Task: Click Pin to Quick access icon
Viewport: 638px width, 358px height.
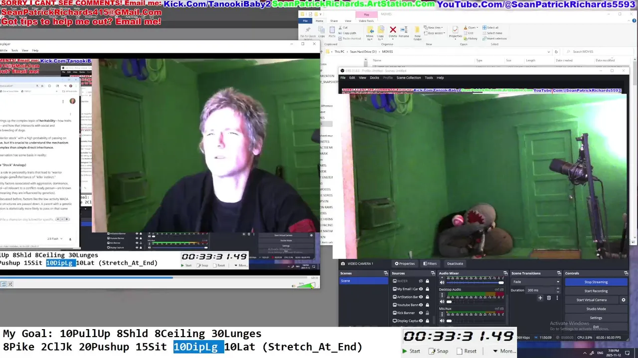Action: pyautogui.click(x=308, y=30)
